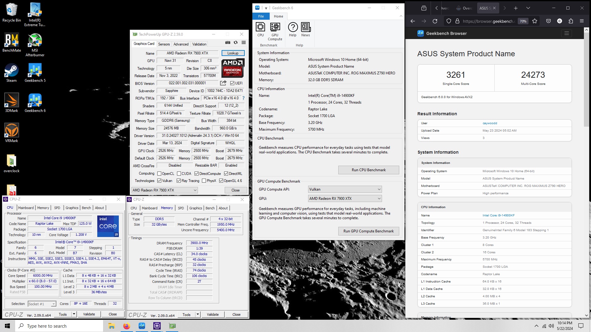Open Tools dropdown arrow in left CPU-Z
Viewport: 591px width, 332px height.
pyautogui.click(x=74, y=314)
